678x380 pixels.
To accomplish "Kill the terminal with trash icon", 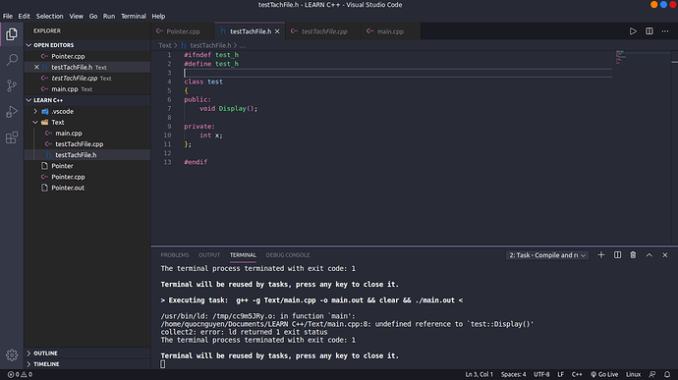I will [x=633, y=255].
